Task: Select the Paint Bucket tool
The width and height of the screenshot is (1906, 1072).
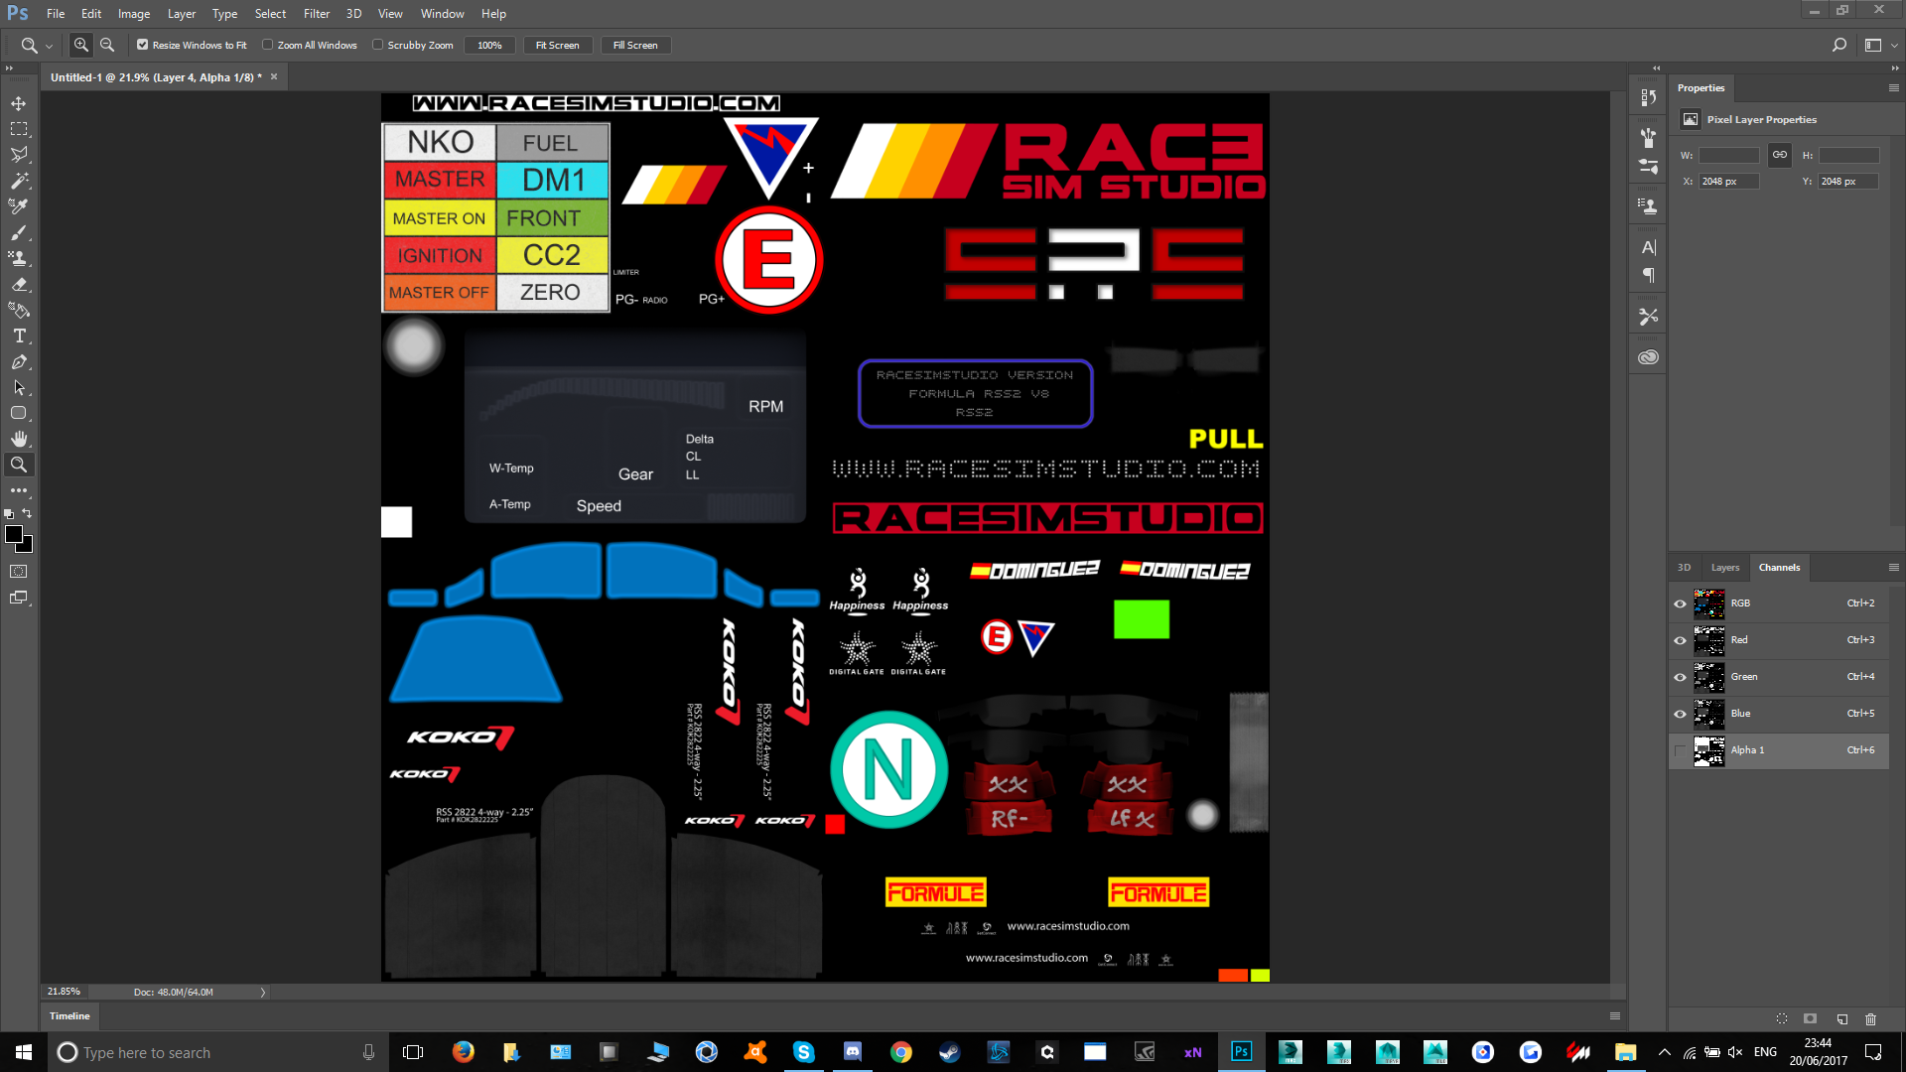Action: click(19, 310)
